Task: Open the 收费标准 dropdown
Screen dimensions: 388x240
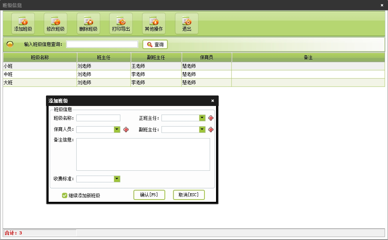Action: (x=117, y=179)
